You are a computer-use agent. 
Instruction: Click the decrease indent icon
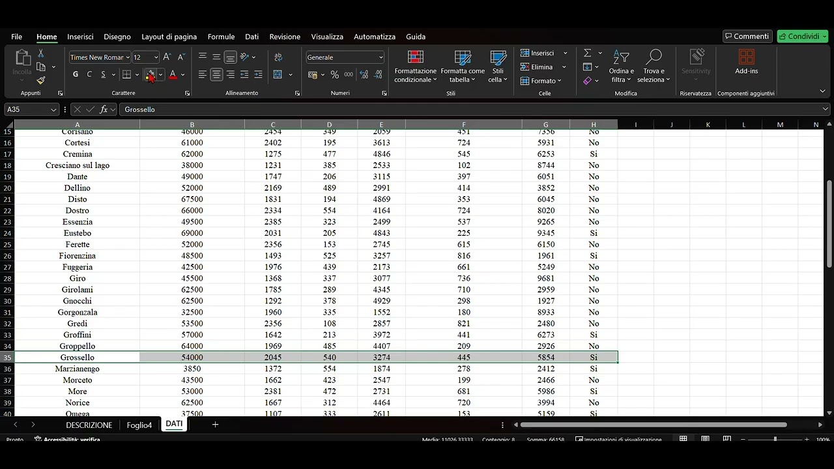click(244, 75)
